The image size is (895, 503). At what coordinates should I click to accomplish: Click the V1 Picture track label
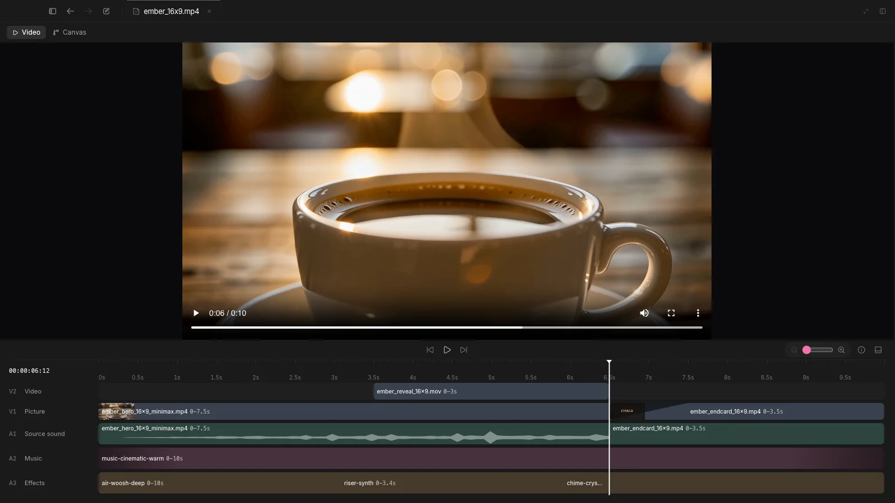(27, 411)
